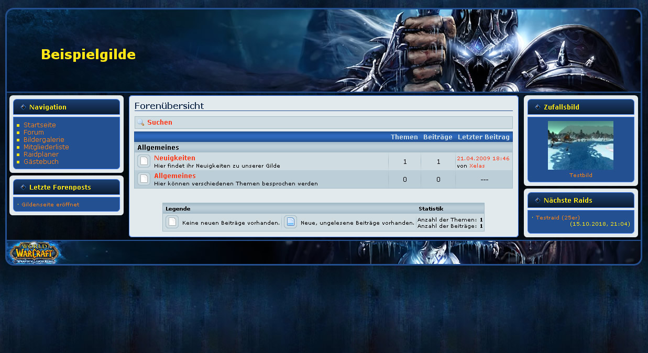
Task: Click the Letzter Beitrag column header
Action: pos(484,137)
